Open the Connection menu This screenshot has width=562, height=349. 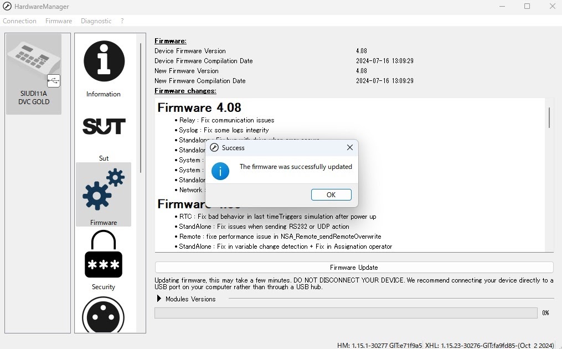[19, 21]
